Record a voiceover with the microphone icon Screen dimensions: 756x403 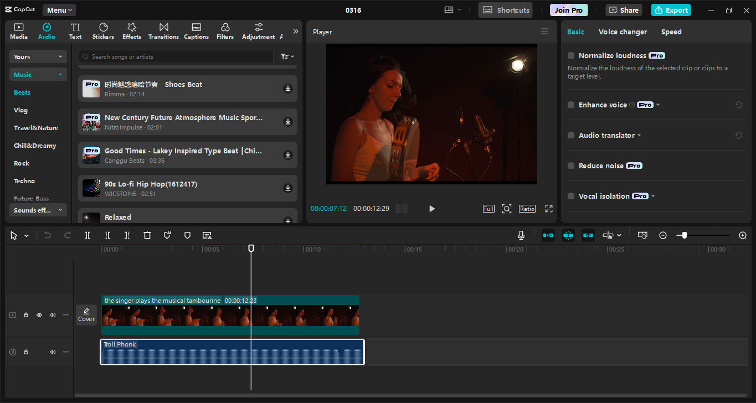(521, 235)
